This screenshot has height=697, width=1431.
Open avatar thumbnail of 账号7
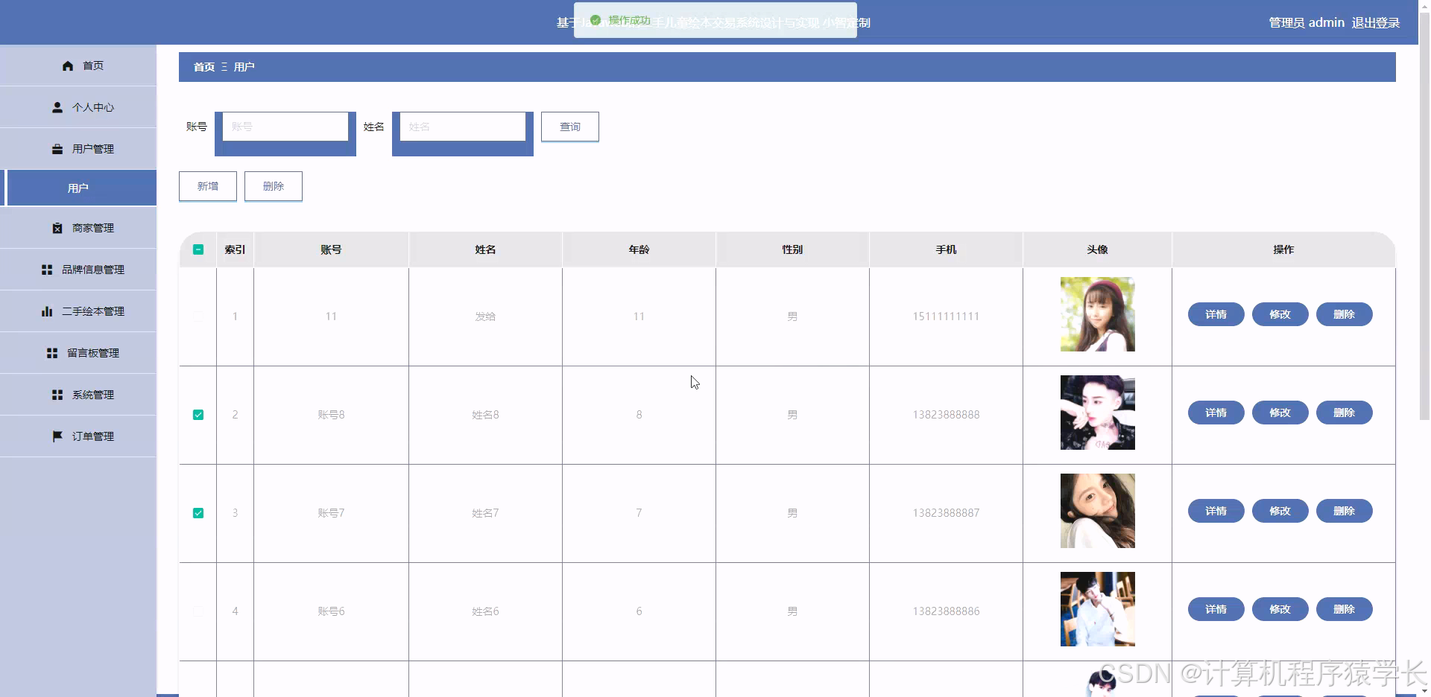(1098, 511)
